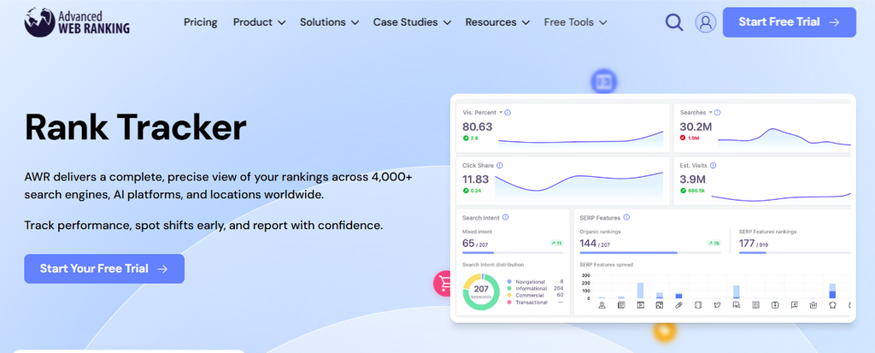Toggle Commercial legend dot
875x353 pixels.
[509, 295]
